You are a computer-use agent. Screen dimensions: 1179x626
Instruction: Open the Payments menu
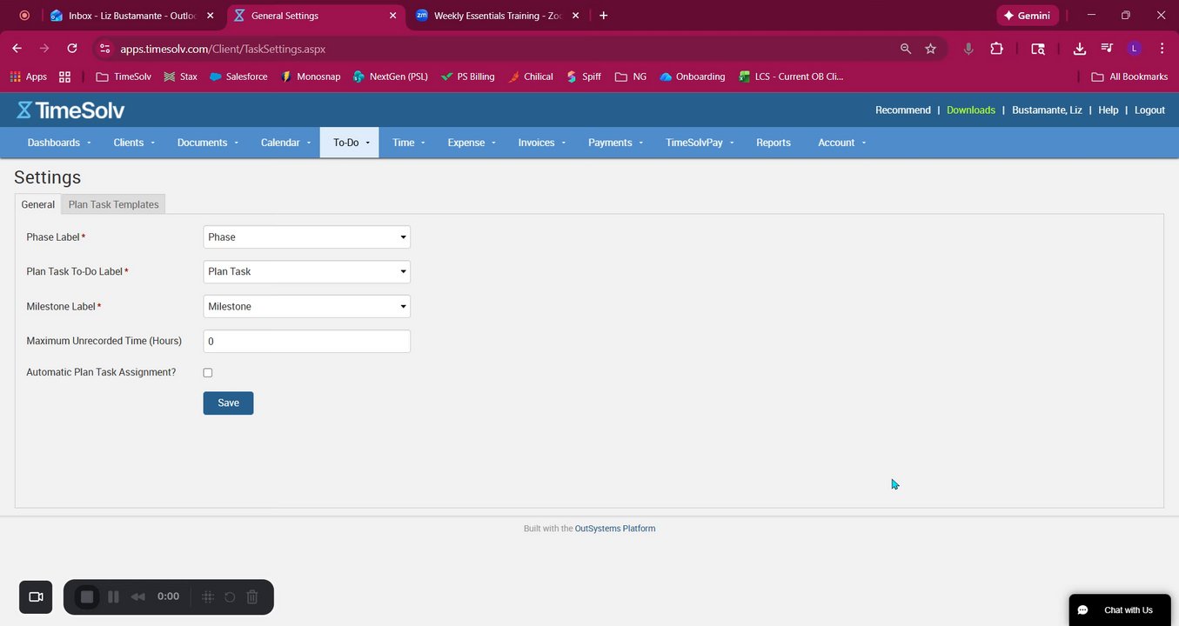coord(615,143)
